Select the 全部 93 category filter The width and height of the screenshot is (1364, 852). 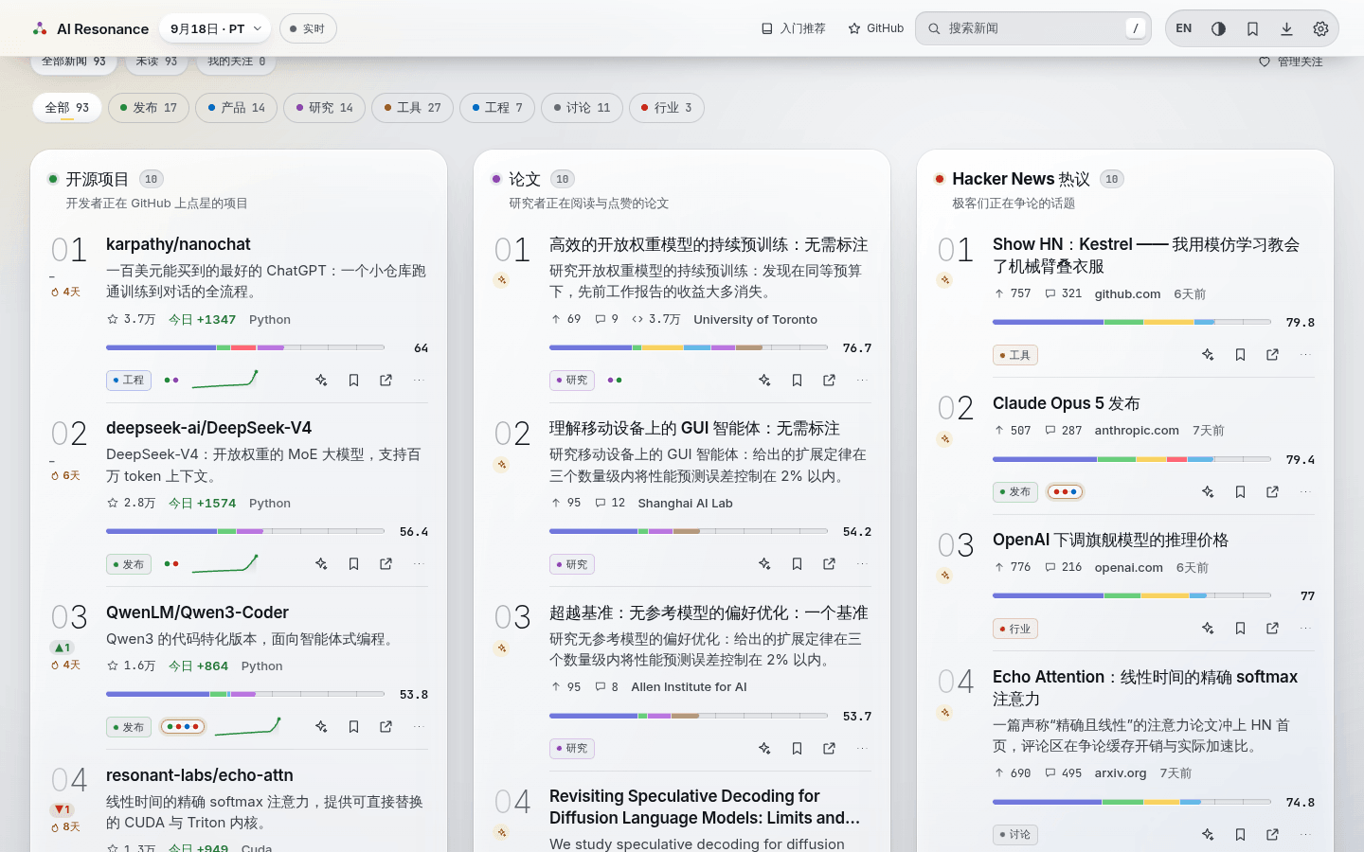coord(67,108)
